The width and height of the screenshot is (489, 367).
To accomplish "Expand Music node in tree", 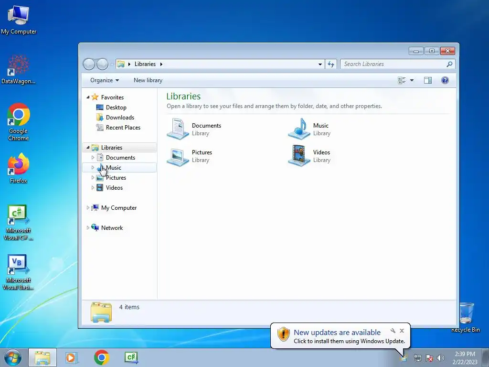I will click(x=93, y=168).
